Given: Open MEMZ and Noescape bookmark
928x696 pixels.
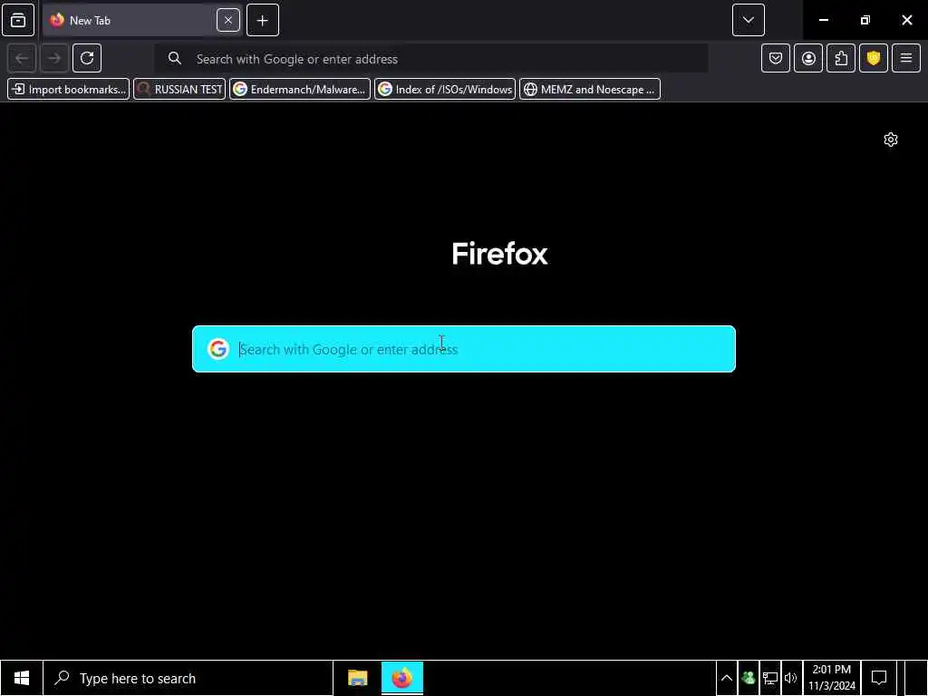Looking at the screenshot, I should coord(590,90).
